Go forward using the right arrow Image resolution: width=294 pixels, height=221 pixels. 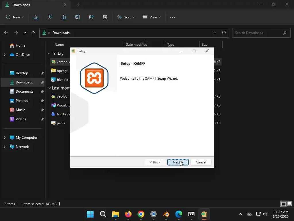[x=16, y=33]
